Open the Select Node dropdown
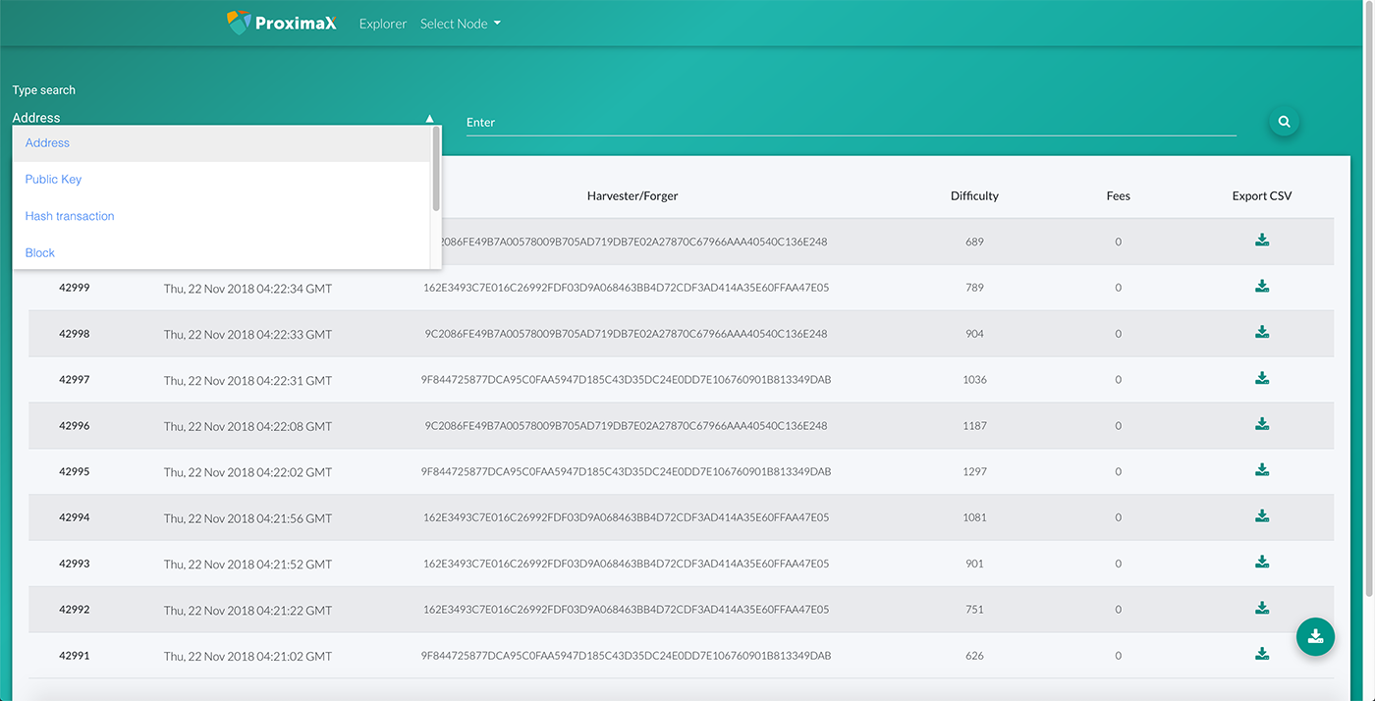This screenshot has height=701, width=1375. pyautogui.click(x=460, y=24)
